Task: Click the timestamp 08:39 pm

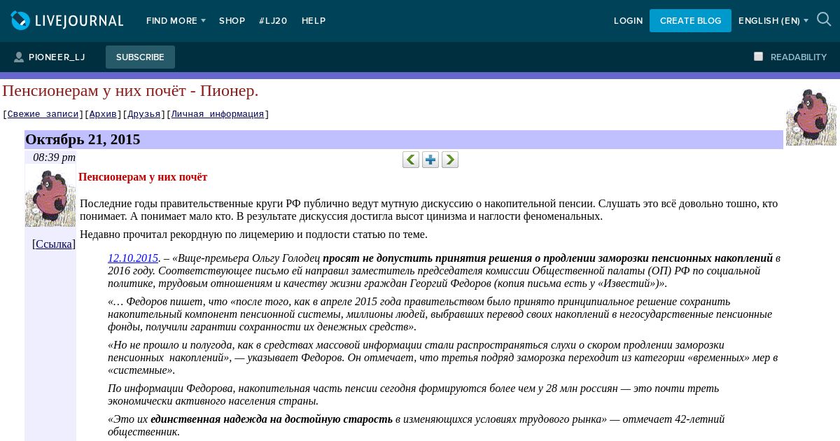Action: [x=54, y=157]
